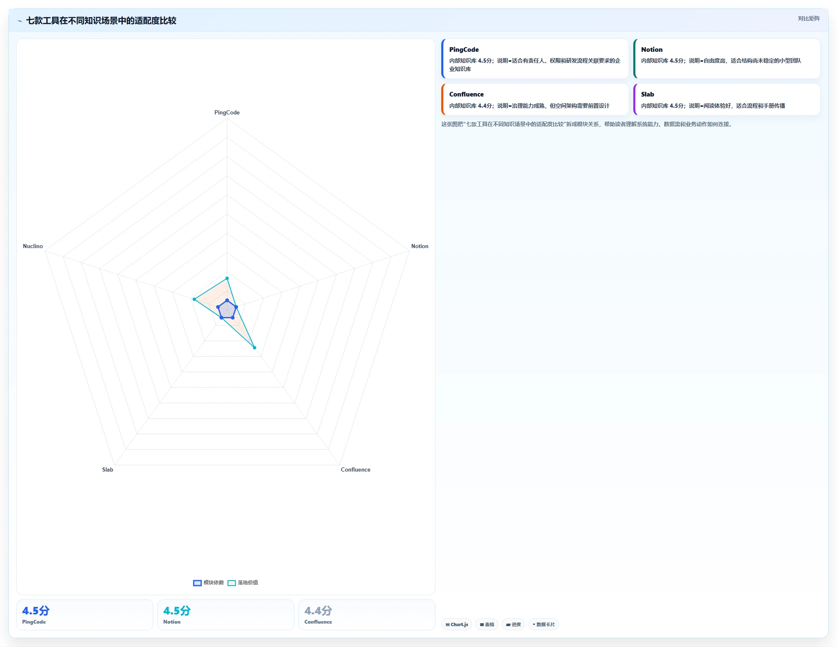
Task: Click the 表格 tag chip
Action: click(x=487, y=624)
